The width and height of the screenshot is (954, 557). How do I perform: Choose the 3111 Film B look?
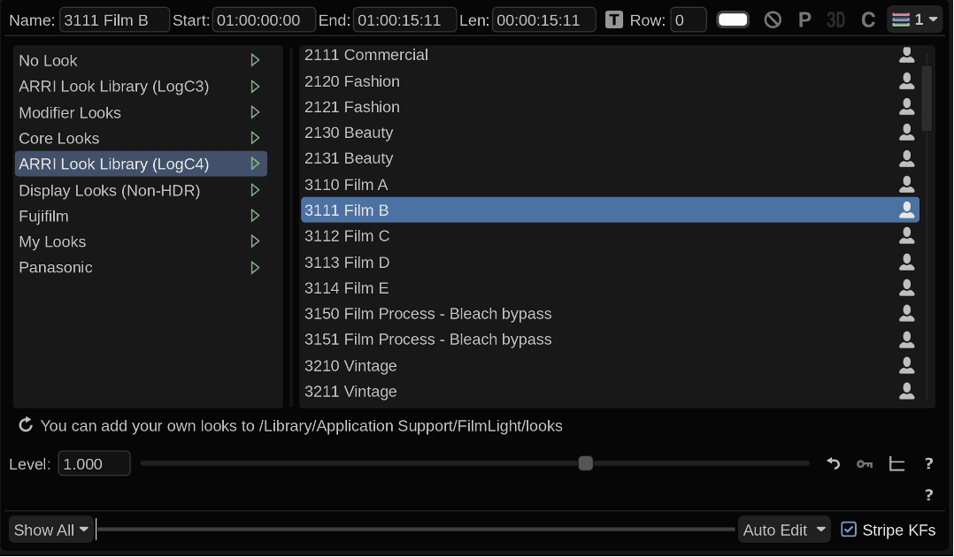(610, 210)
